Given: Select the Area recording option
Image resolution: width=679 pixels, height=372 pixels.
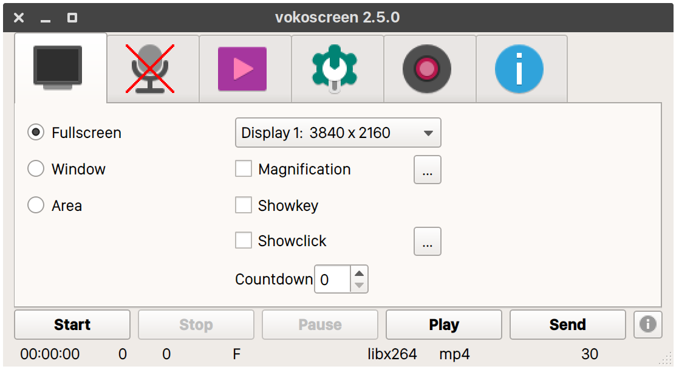Looking at the screenshot, I should pos(36,205).
